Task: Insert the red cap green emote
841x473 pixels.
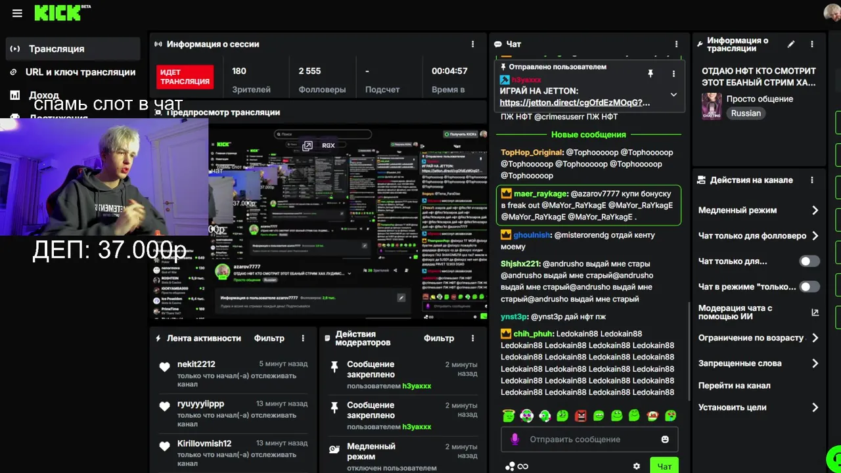Action: pyautogui.click(x=652, y=415)
